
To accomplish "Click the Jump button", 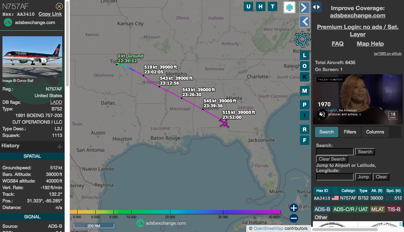I will point(363,177).
